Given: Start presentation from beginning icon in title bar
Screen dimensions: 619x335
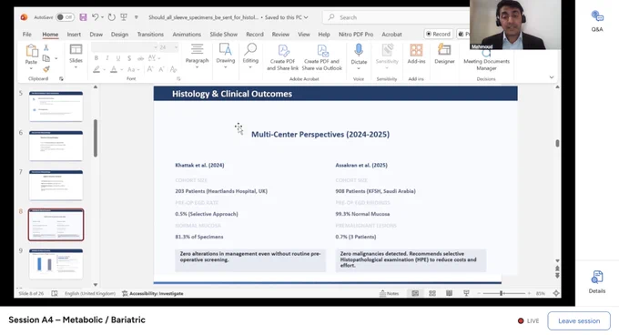Looking at the screenshot, I should pos(124,17).
